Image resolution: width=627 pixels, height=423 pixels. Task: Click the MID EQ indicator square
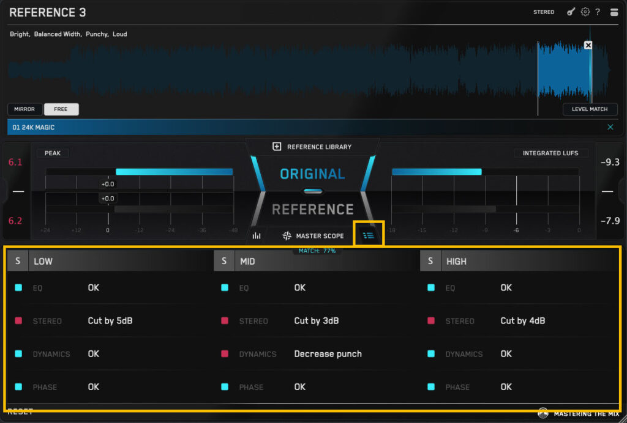click(225, 288)
